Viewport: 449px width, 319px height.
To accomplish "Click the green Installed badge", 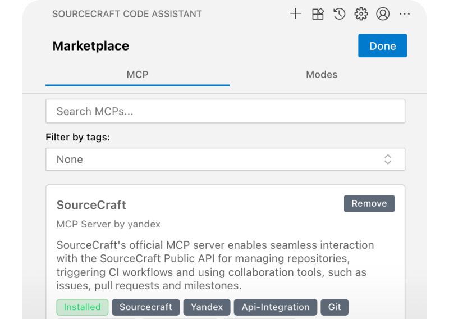I will (82, 307).
